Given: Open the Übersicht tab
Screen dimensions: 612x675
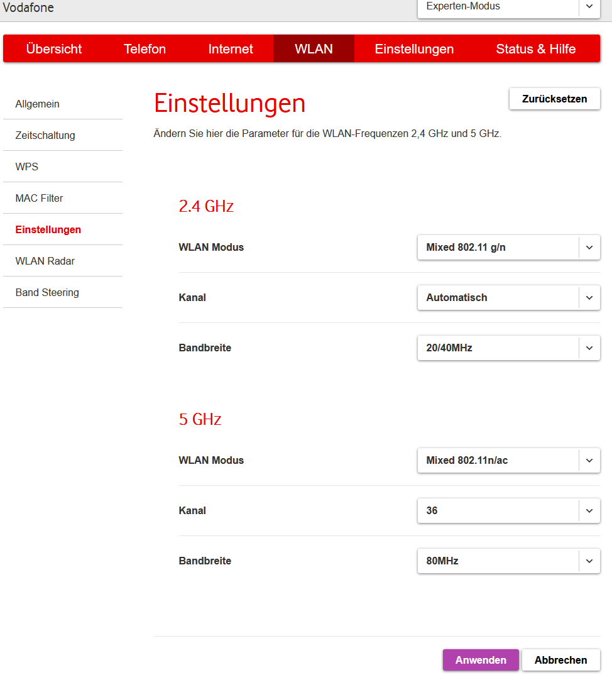Looking at the screenshot, I should click(54, 48).
